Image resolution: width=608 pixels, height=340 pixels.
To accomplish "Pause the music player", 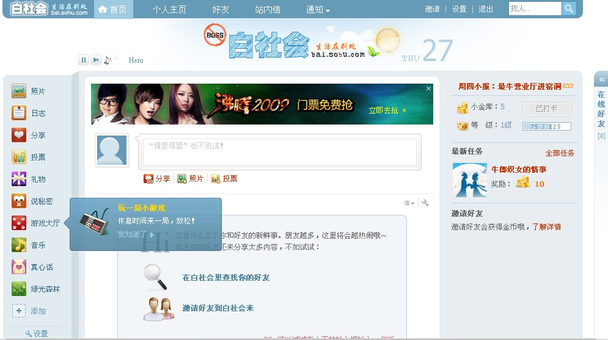I will coord(83,60).
